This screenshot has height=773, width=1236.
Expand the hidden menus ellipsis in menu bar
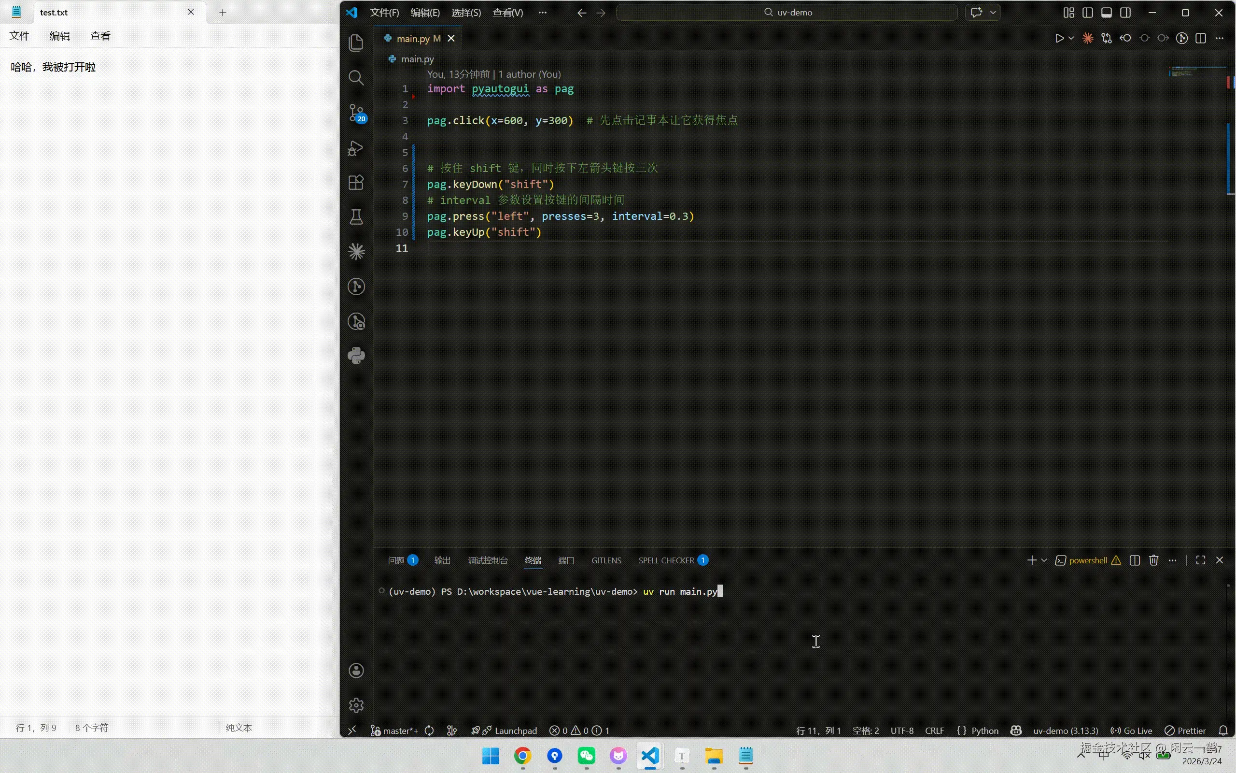click(542, 13)
